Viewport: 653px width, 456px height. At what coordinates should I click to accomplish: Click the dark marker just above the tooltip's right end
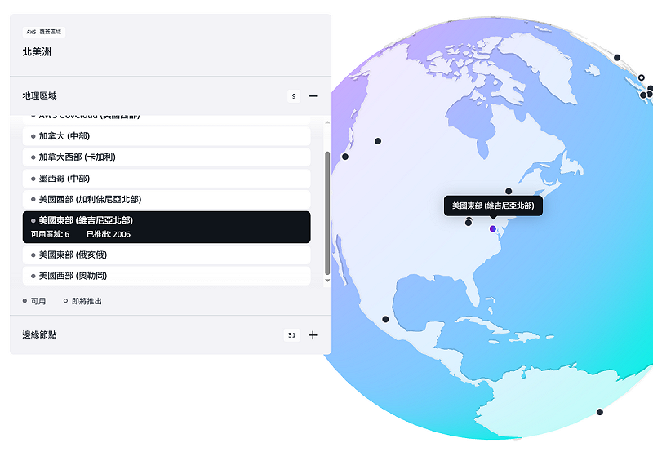[x=509, y=191]
